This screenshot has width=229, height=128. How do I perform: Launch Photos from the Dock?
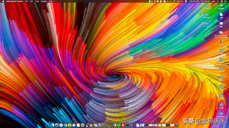click(x=83, y=125)
